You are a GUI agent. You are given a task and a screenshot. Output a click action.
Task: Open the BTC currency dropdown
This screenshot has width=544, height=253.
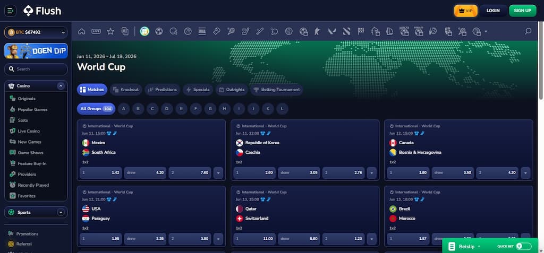coord(36,32)
